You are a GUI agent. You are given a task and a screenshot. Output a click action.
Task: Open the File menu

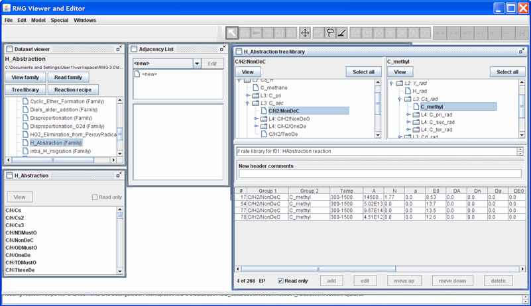pos(9,20)
